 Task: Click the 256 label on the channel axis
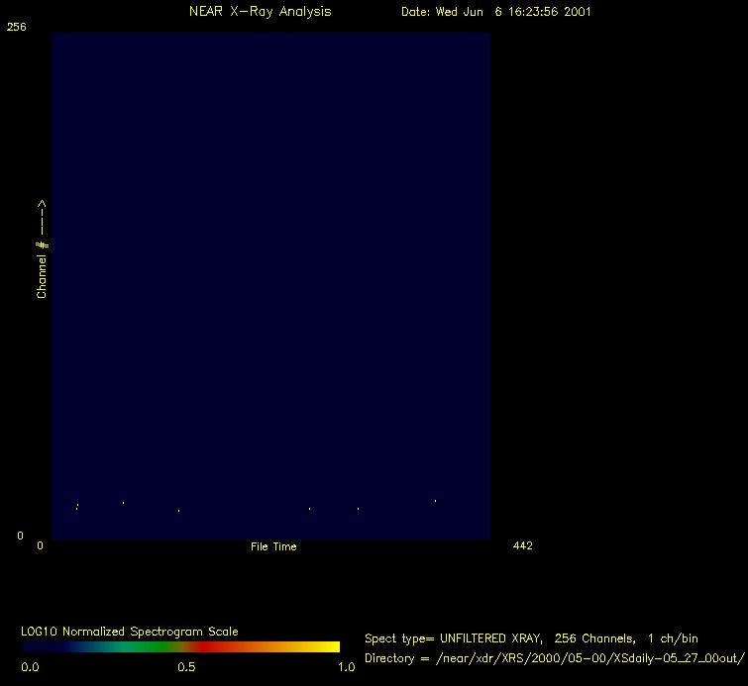click(x=16, y=28)
